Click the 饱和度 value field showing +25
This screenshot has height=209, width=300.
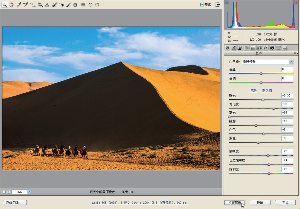pos(287,169)
